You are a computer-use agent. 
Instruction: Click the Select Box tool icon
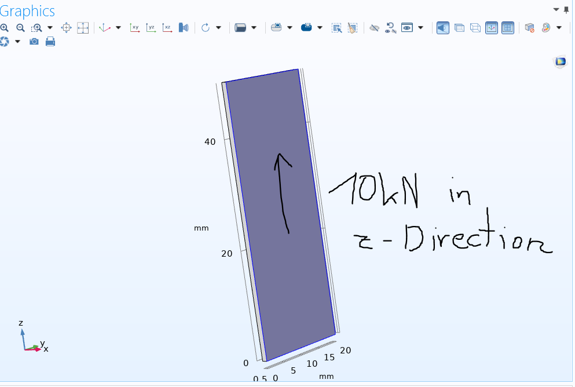pos(336,27)
